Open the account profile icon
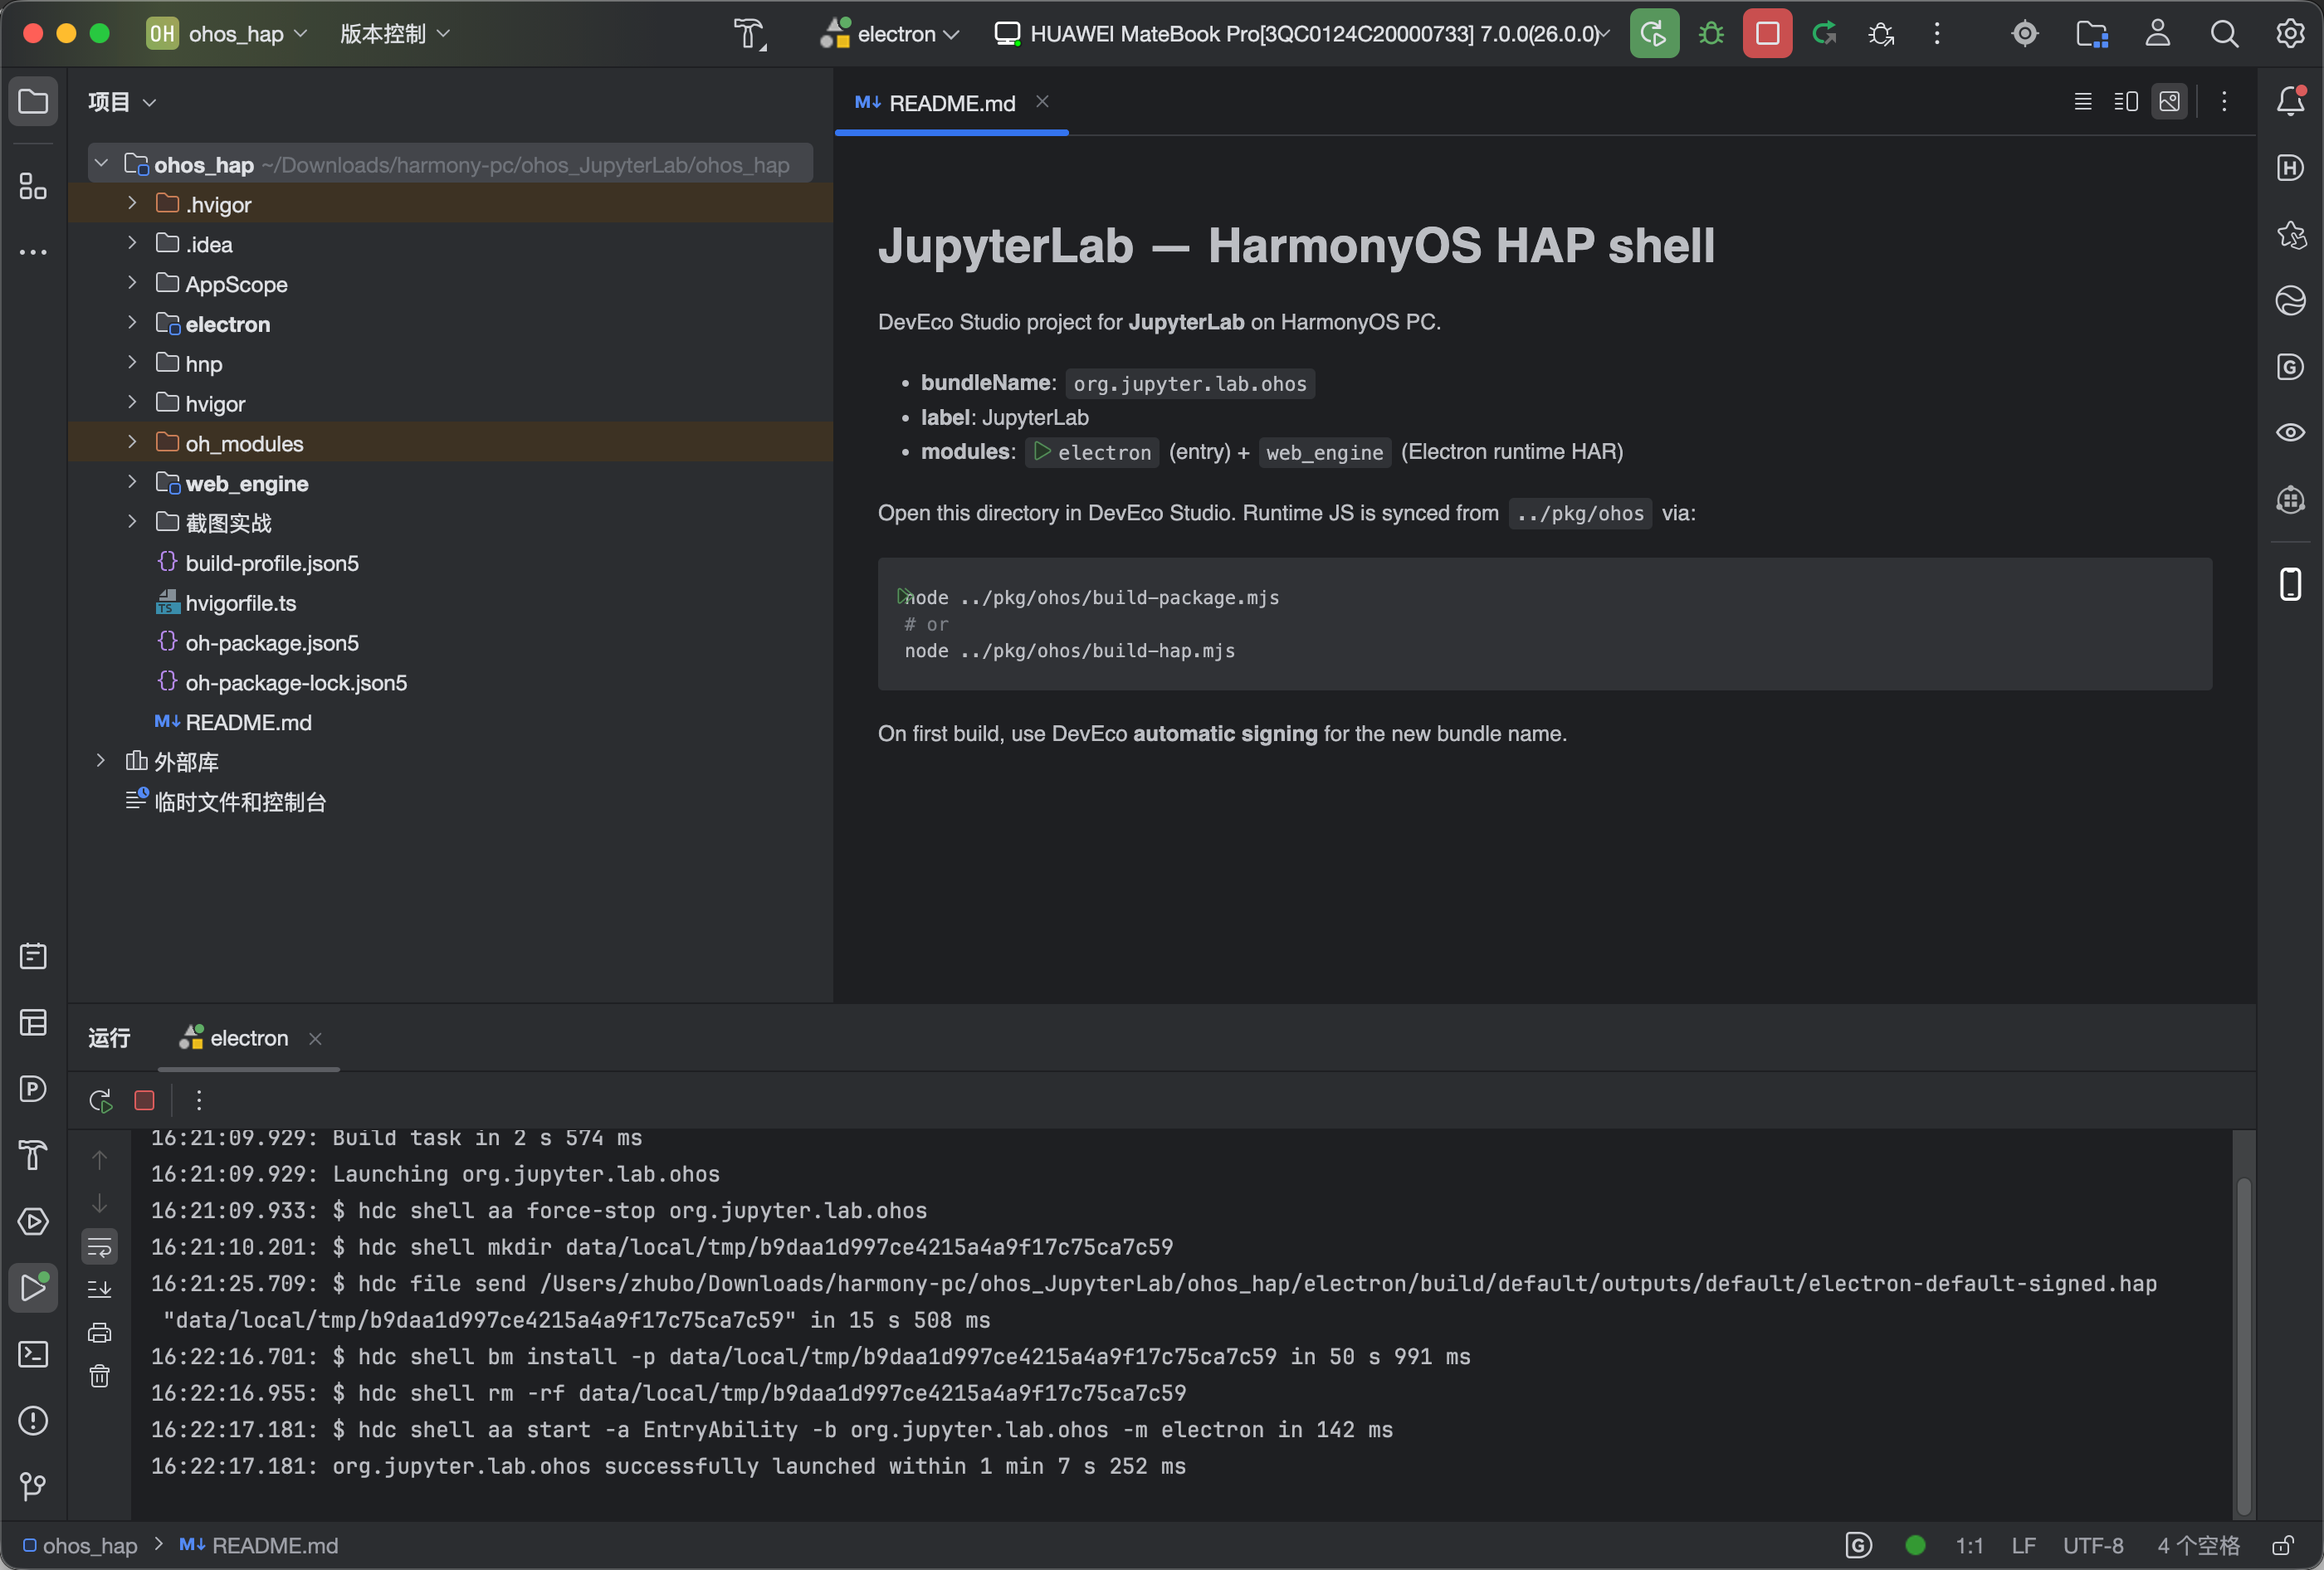 2158,34
